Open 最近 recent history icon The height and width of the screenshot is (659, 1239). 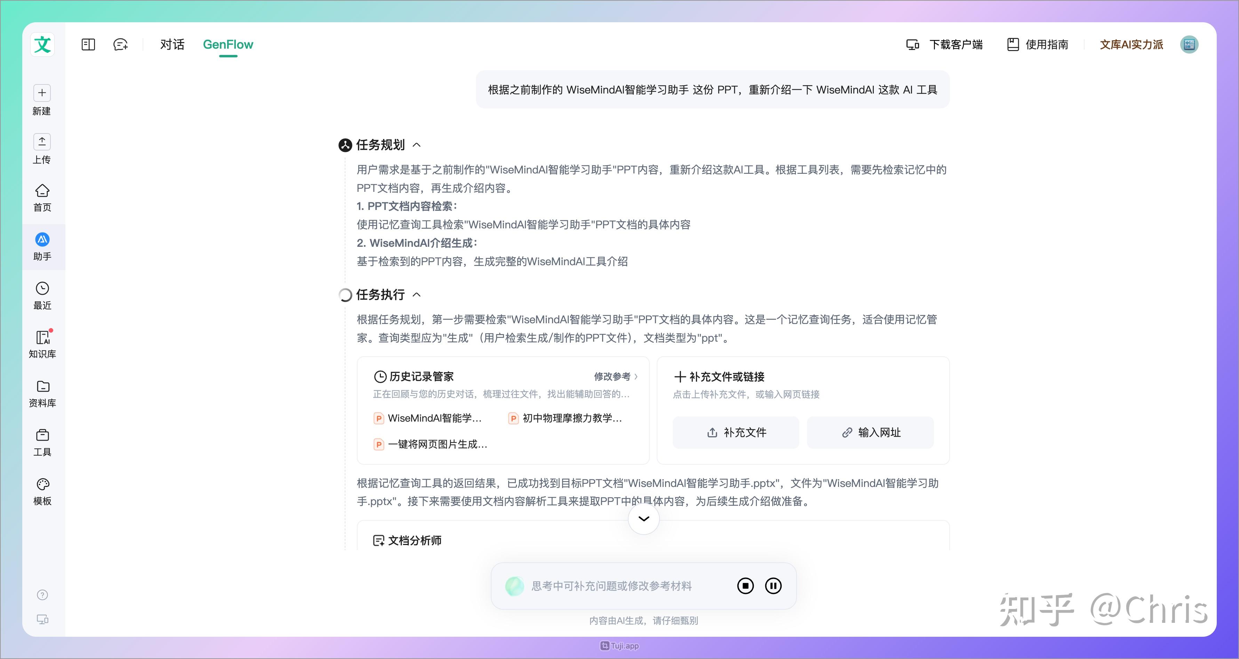[x=42, y=288]
